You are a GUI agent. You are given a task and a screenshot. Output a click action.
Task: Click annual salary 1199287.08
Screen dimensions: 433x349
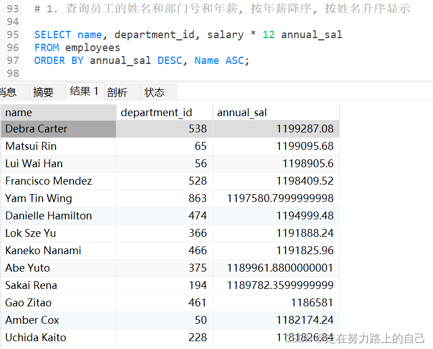[x=276, y=129]
